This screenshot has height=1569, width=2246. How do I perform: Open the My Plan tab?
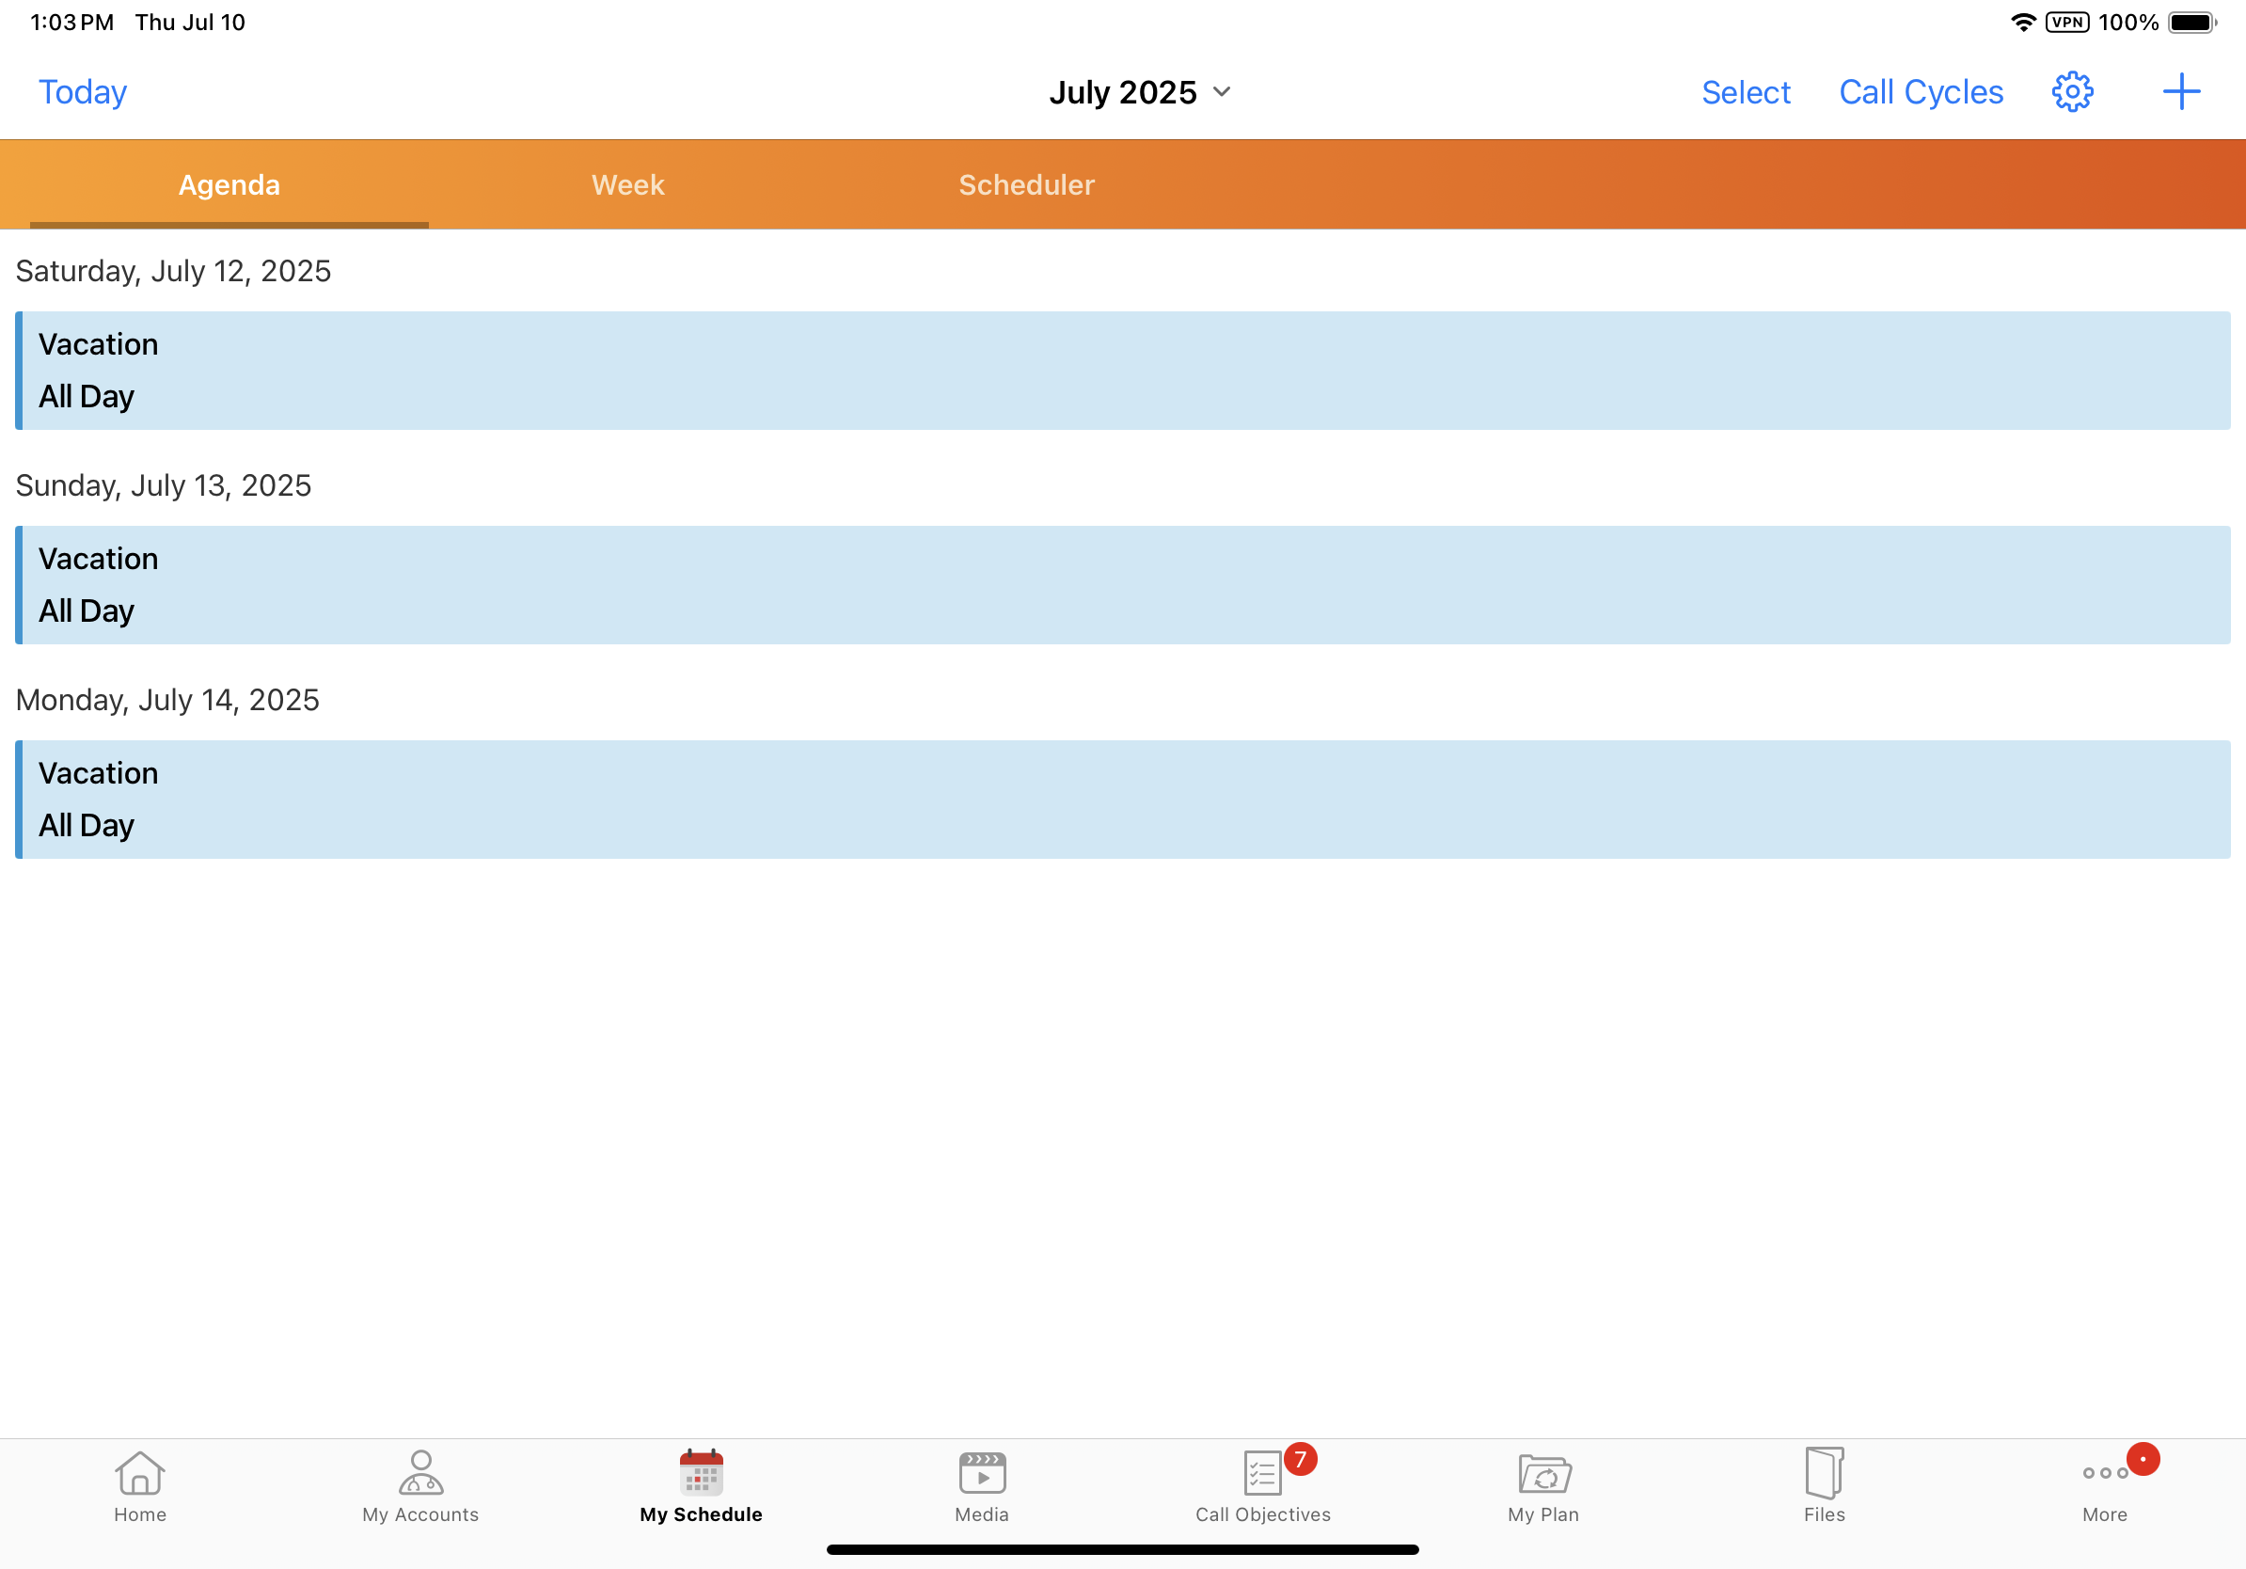click(x=1543, y=1486)
